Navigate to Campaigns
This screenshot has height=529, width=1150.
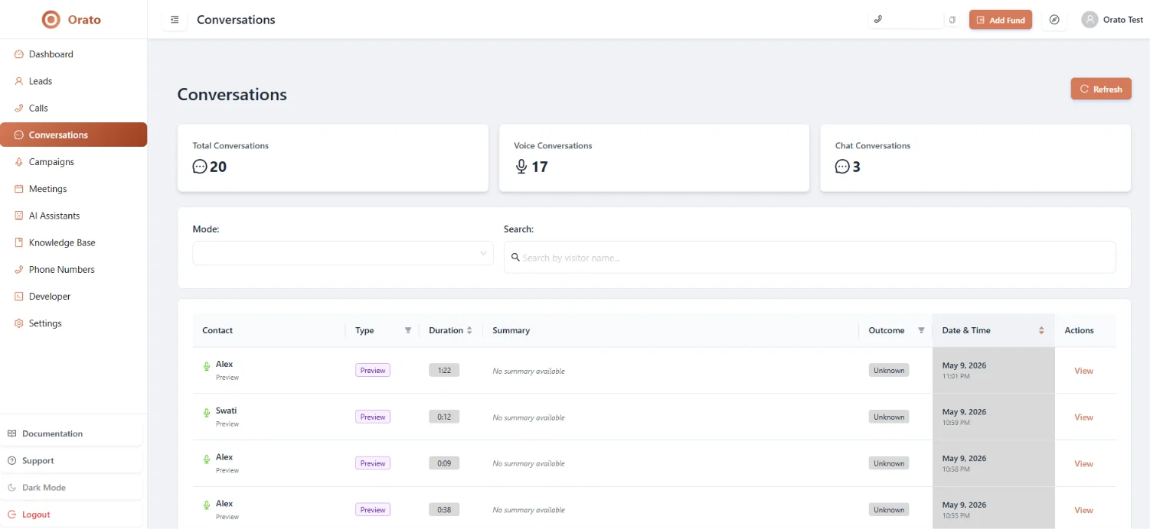(74, 162)
